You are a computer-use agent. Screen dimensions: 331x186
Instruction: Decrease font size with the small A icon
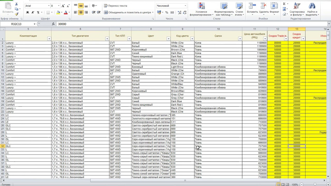tap(68, 6)
